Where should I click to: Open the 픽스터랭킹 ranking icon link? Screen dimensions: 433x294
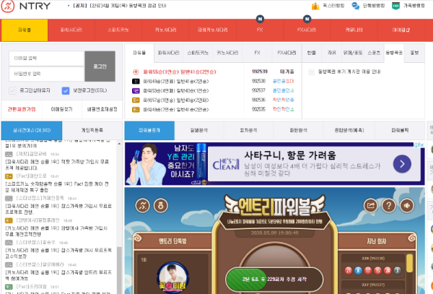[x=315, y=6]
